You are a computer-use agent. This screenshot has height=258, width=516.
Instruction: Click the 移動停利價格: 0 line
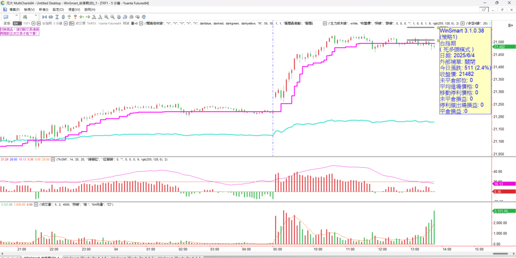click(459, 93)
